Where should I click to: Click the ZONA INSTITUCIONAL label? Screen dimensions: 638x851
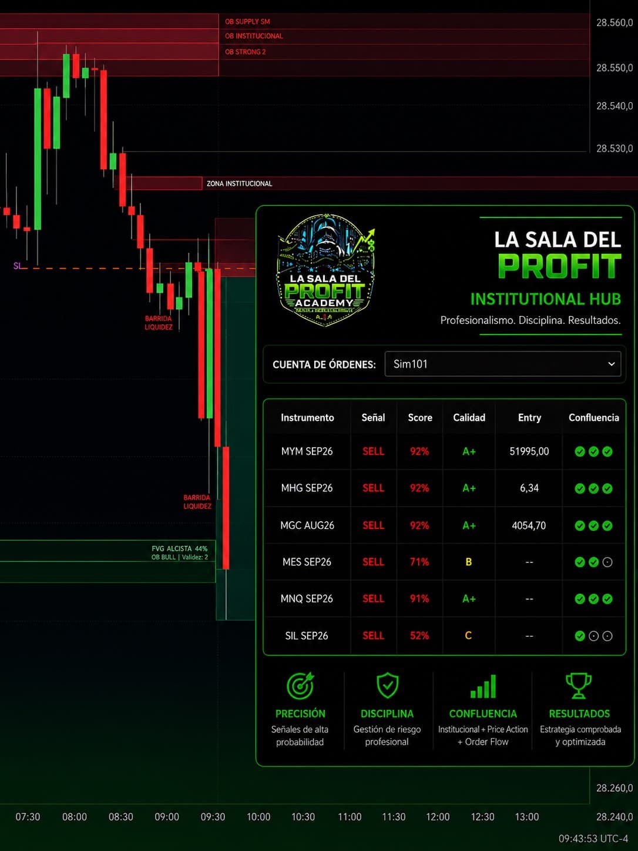[x=239, y=183]
